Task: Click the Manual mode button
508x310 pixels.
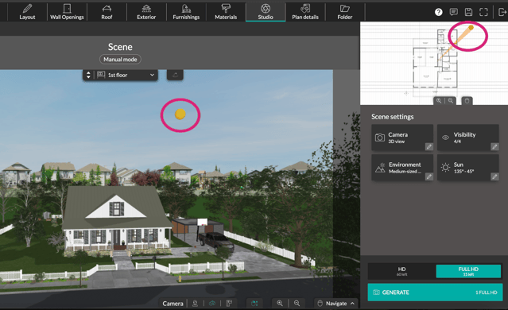Action: (x=120, y=60)
